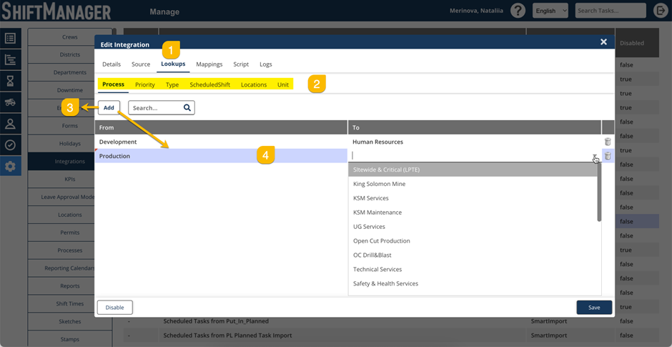Screen dimensions: 672x347
Task: Click the Disable button
Action: pos(114,307)
